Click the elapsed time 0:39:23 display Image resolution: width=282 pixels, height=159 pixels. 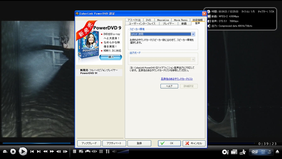pos(267,144)
